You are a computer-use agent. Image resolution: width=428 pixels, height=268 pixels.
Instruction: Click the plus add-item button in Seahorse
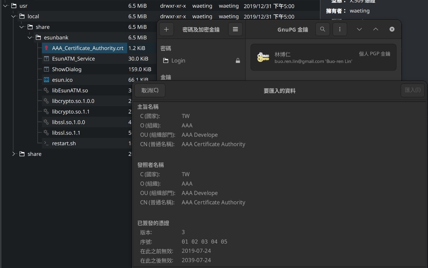(166, 29)
